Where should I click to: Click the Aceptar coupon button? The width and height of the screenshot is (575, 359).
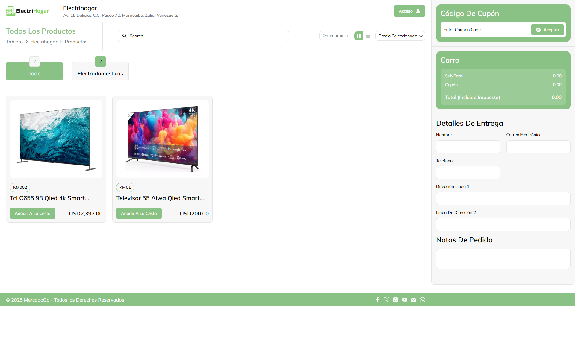click(547, 30)
